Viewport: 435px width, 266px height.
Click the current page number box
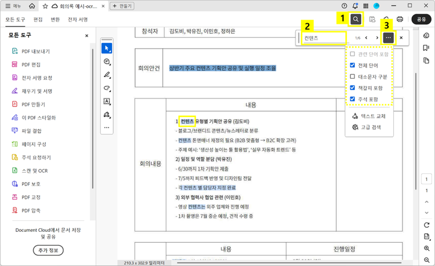(426, 179)
